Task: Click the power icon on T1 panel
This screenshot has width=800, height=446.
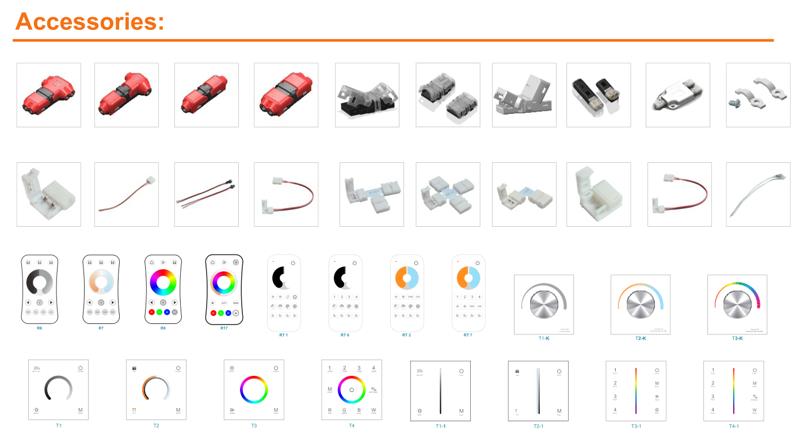Action: (80, 368)
